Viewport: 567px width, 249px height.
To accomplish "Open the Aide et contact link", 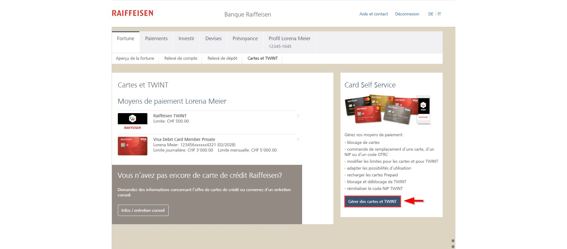I will click(373, 14).
